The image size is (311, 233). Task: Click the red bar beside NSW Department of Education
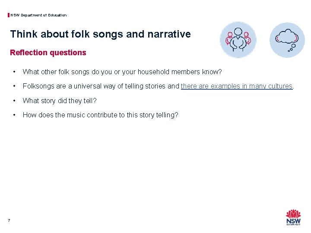[9, 15]
